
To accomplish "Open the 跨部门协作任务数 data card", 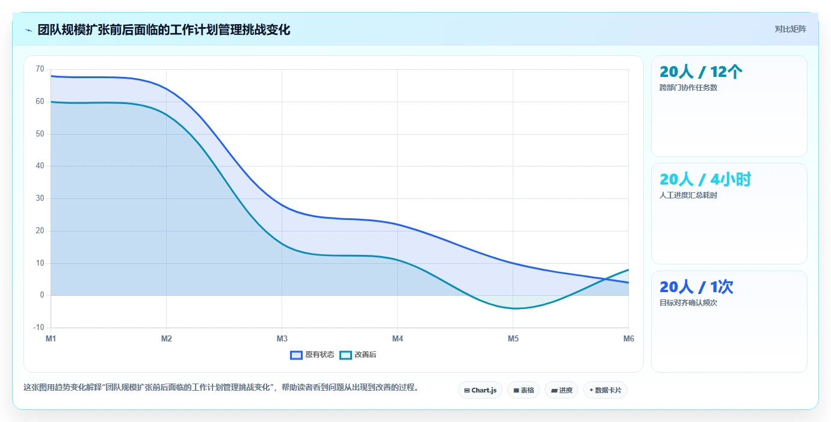I will [x=729, y=106].
